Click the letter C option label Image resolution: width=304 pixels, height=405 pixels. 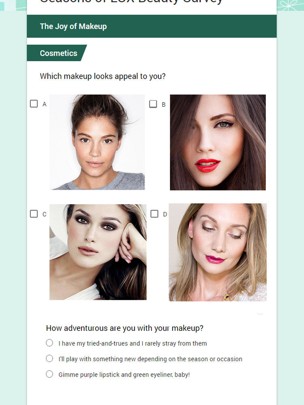(x=45, y=214)
